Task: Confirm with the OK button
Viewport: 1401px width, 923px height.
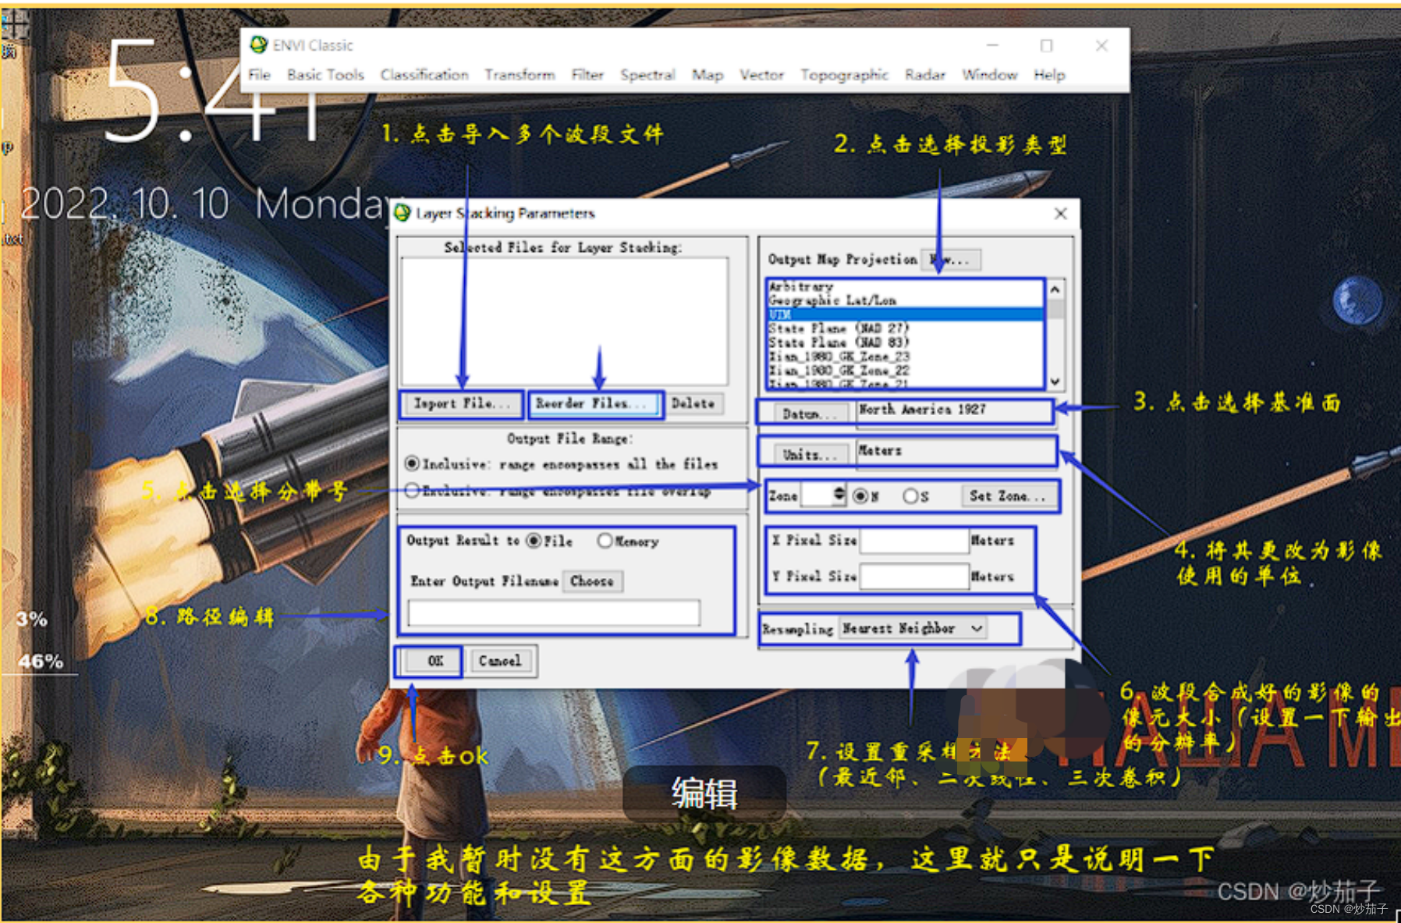Action: pos(435,661)
